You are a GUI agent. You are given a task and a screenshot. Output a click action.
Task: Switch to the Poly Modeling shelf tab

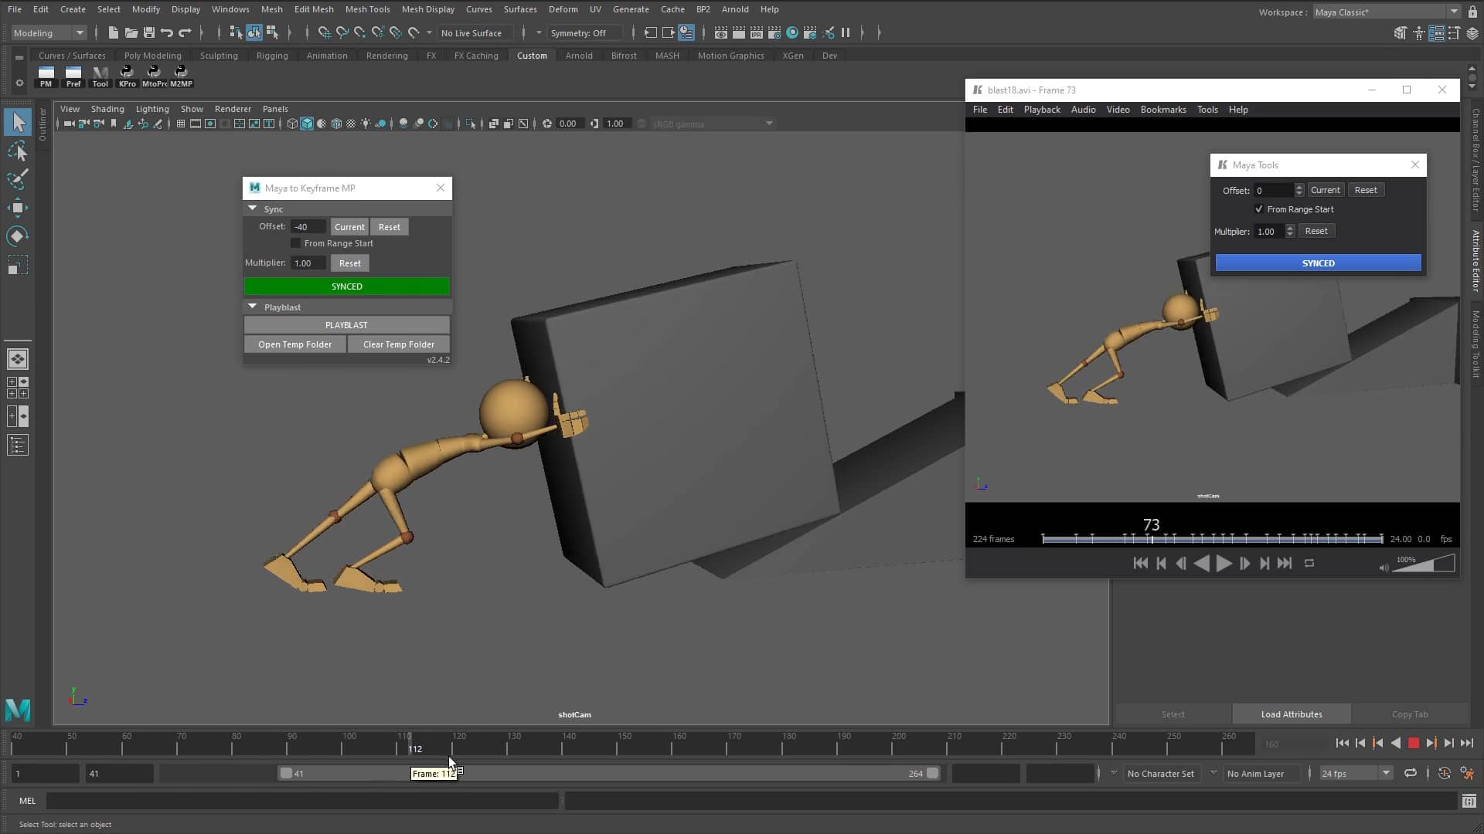click(152, 55)
